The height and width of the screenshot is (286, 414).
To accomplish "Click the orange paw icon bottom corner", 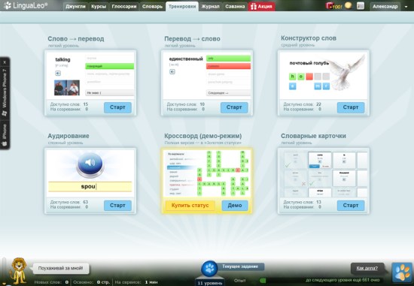I will (402, 272).
